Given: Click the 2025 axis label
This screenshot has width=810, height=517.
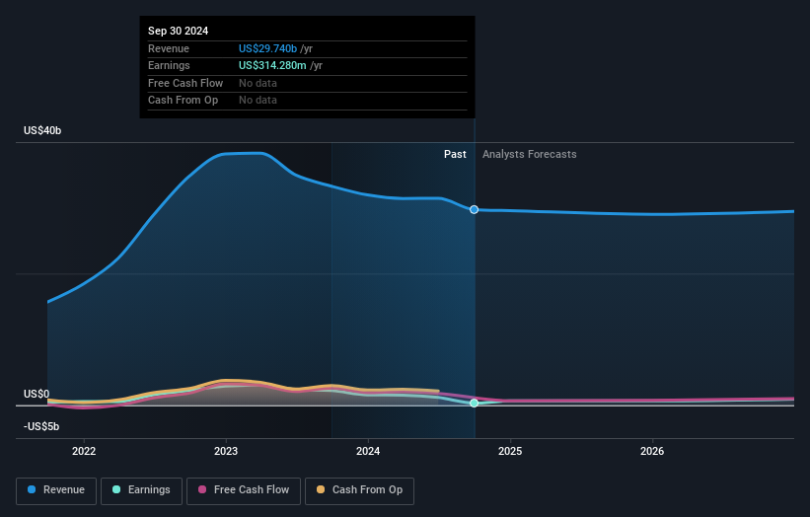Looking at the screenshot, I should click(x=510, y=452).
